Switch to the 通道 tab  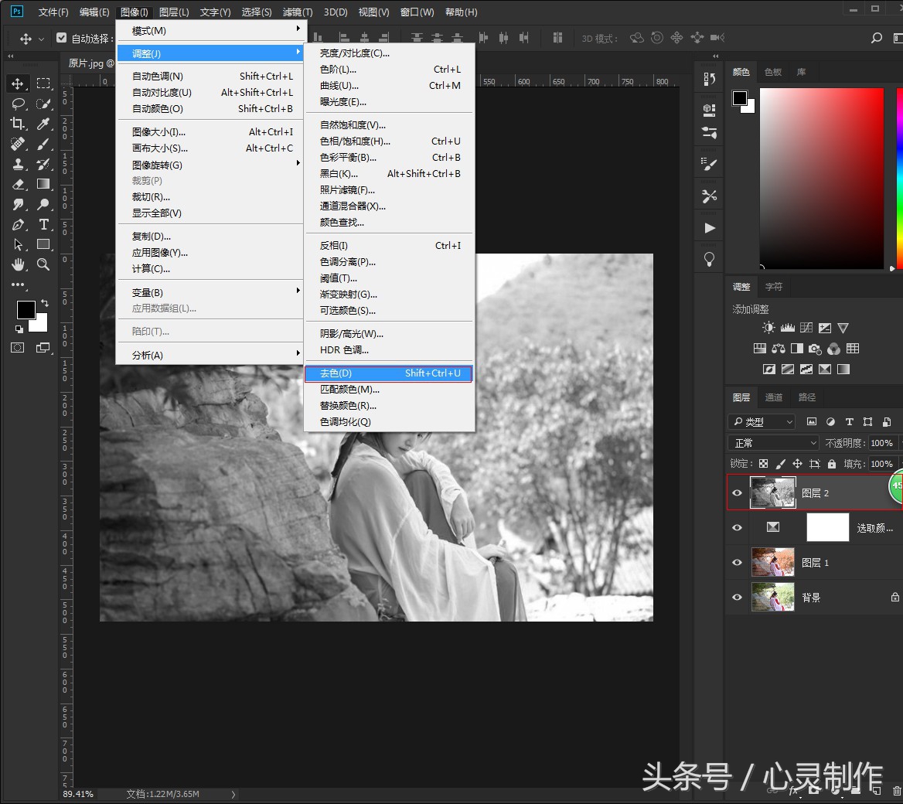point(773,397)
